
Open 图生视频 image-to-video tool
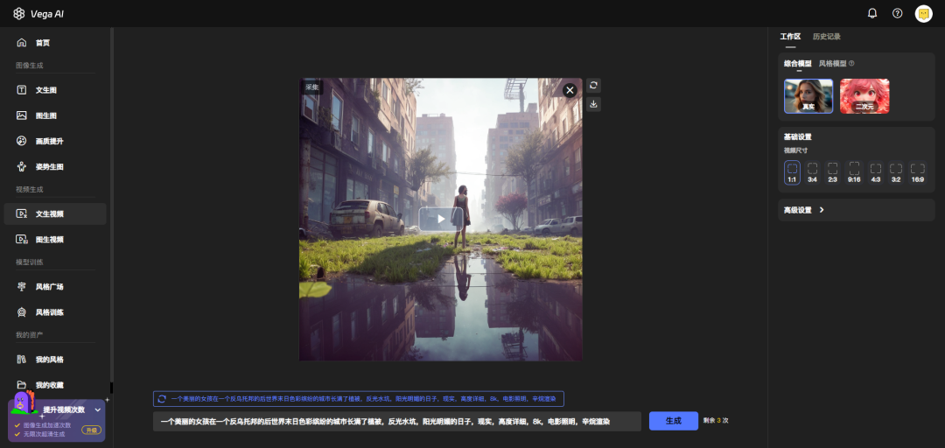point(48,239)
